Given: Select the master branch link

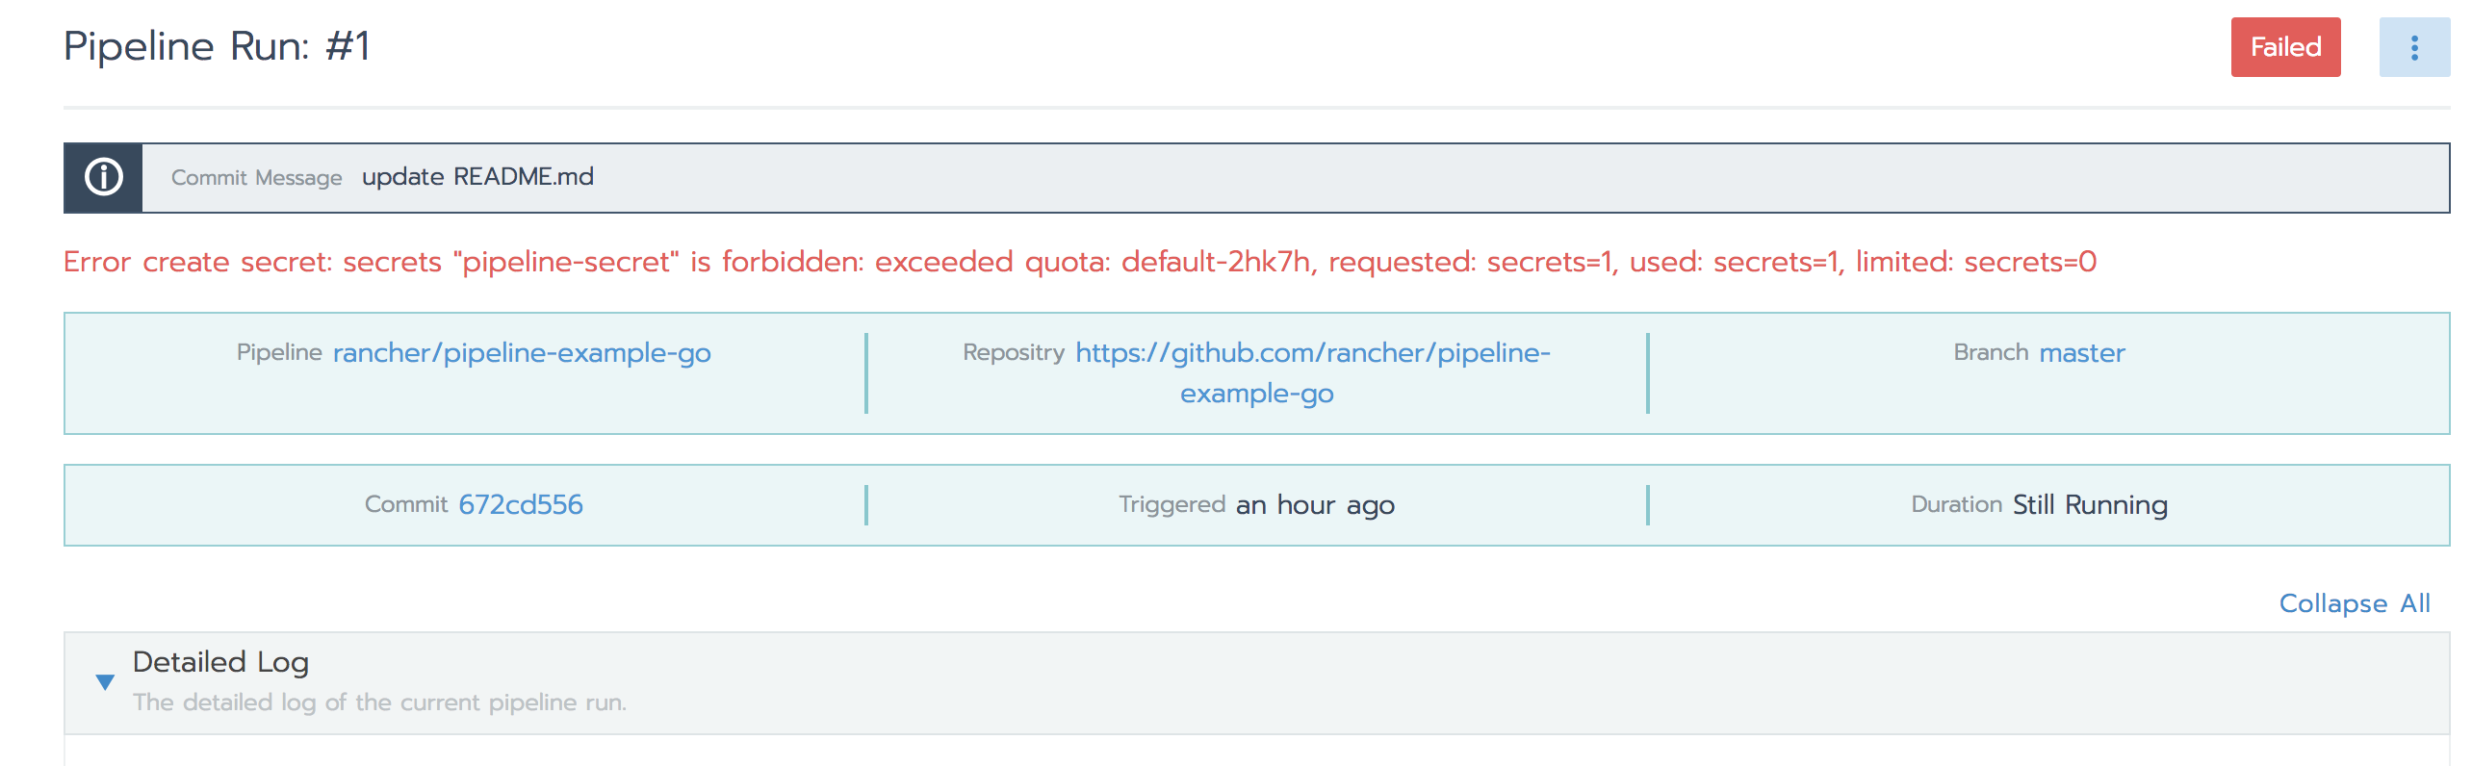Looking at the screenshot, I should click(2082, 353).
